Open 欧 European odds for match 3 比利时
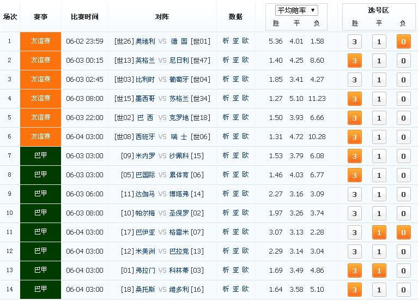The height and width of the screenshot is (300, 418). [x=246, y=79]
